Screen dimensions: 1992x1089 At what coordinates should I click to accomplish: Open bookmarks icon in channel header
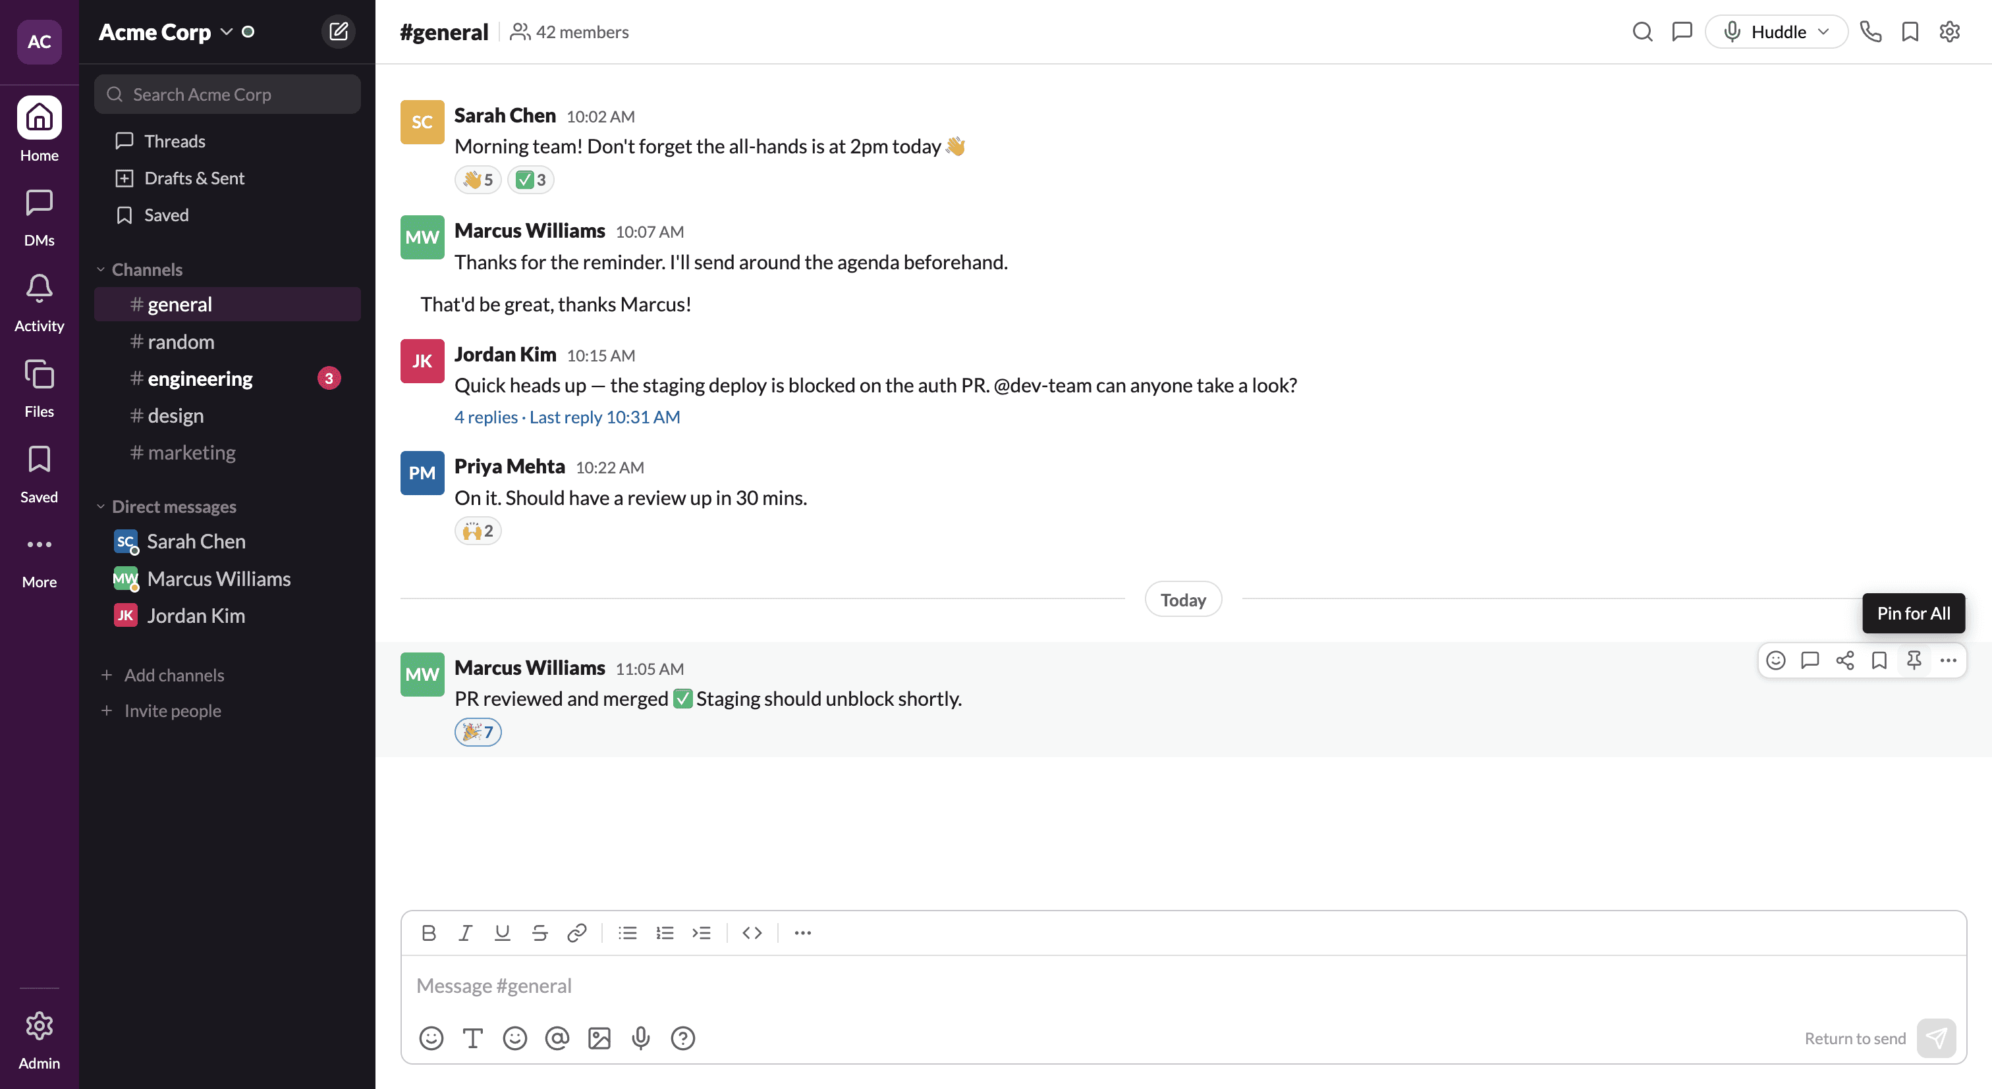click(1910, 32)
